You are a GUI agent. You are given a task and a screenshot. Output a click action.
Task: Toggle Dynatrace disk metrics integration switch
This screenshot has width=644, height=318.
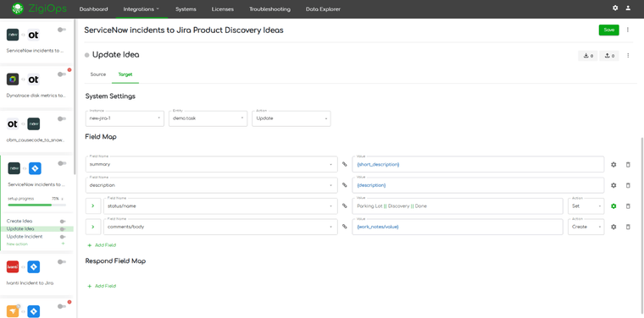tap(62, 74)
